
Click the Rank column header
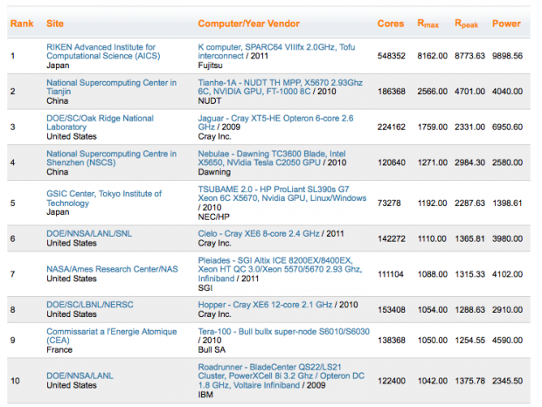coord(22,24)
